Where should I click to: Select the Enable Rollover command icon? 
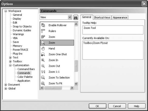pyautogui.click(x=43, y=25)
